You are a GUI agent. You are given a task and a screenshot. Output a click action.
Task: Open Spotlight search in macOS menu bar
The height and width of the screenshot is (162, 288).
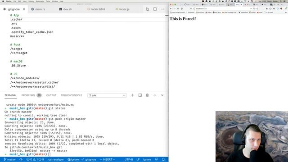(x=281, y=1)
